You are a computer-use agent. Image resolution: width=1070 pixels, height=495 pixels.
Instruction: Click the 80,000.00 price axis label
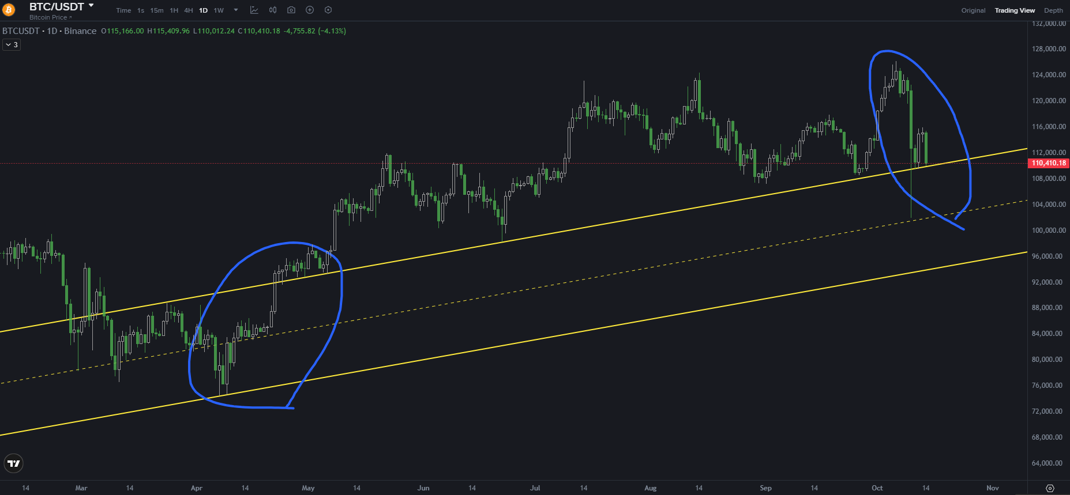tap(1047, 360)
